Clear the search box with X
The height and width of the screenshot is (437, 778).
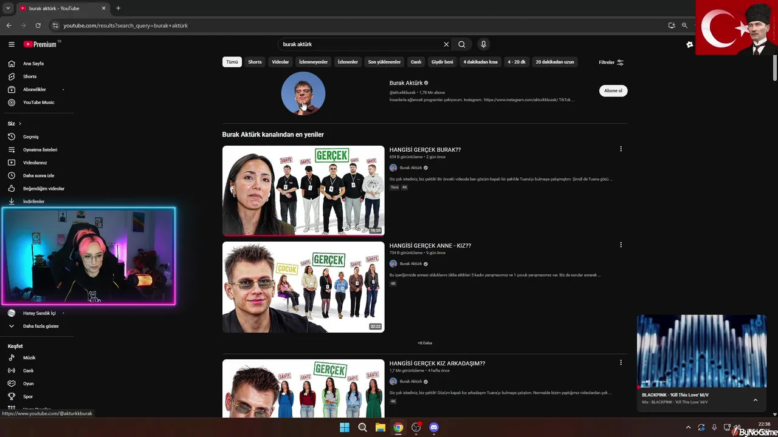[x=446, y=44]
